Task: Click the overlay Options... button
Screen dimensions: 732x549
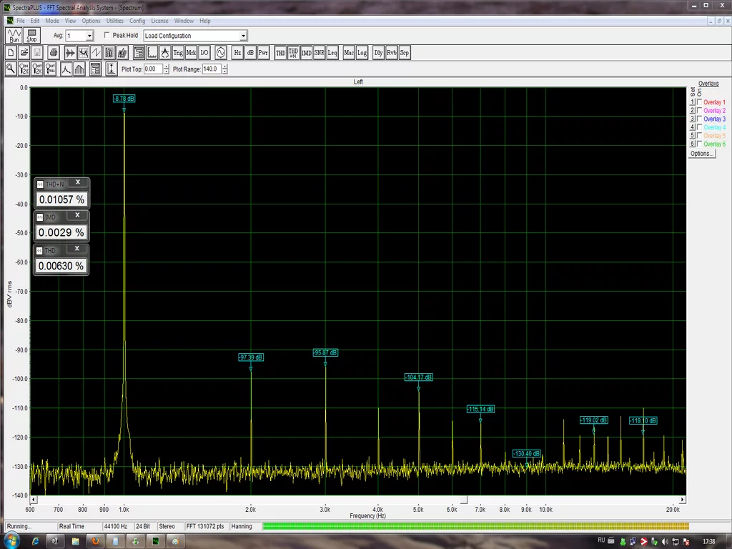Action: click(x=701, y=153)
